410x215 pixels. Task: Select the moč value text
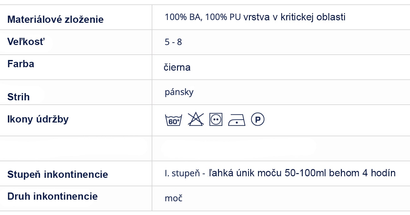174,198
